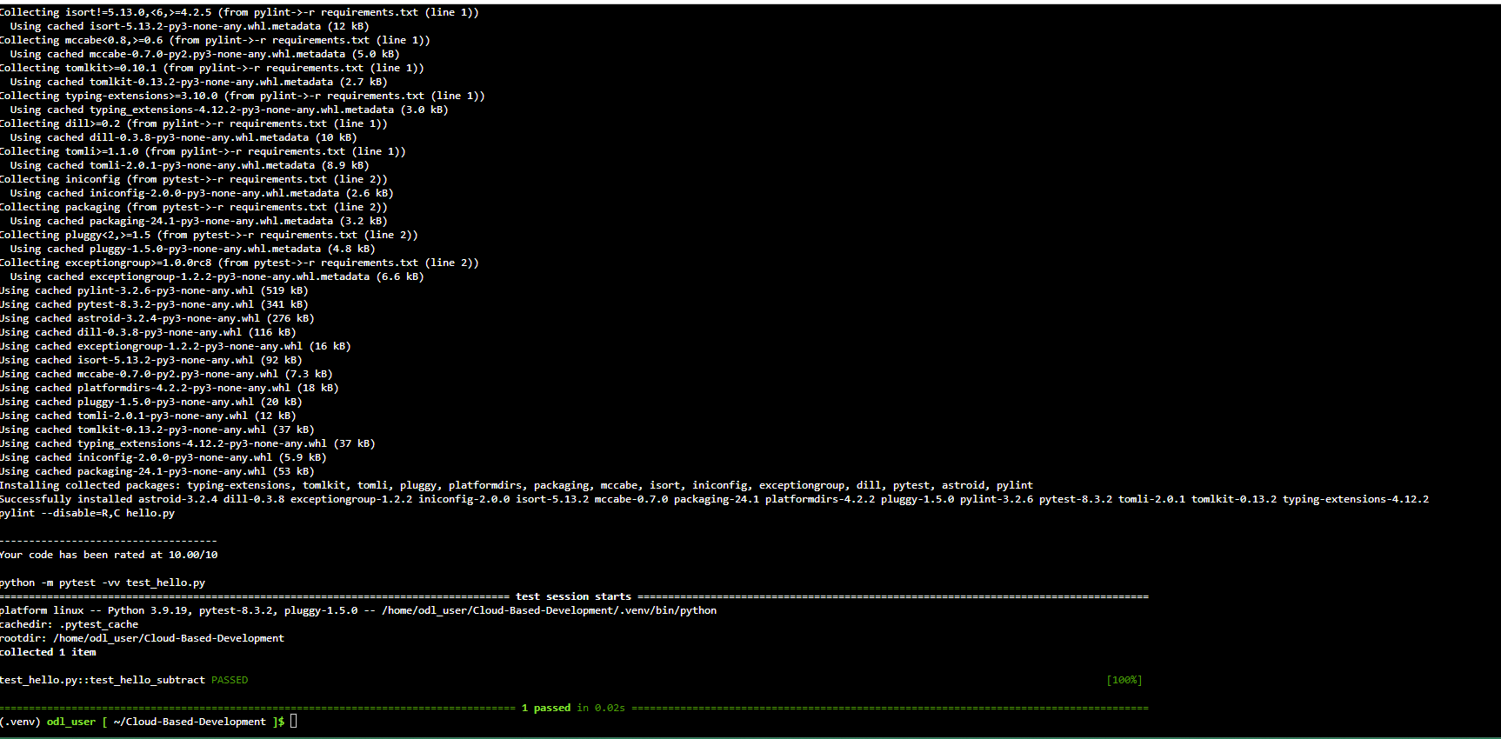Click 'test session starts' header text
Screen dimensions: 1501x739
(573, 596)
